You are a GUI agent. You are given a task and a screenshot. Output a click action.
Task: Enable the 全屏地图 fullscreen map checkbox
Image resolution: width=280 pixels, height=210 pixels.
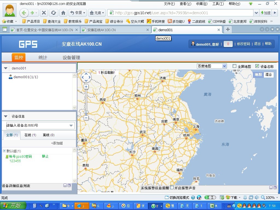pyautogui.click(x=234, y=66)
